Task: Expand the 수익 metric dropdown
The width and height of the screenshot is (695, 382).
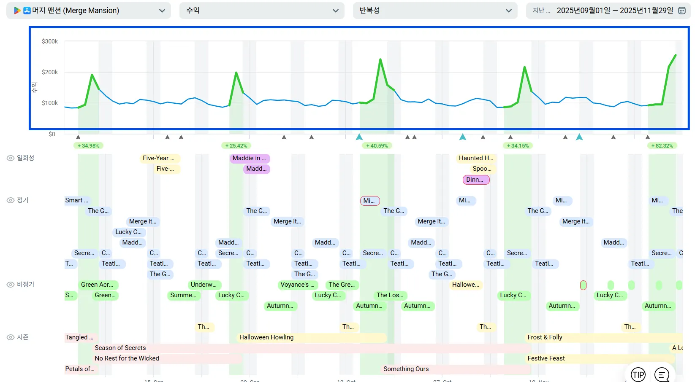Action: 262,11
